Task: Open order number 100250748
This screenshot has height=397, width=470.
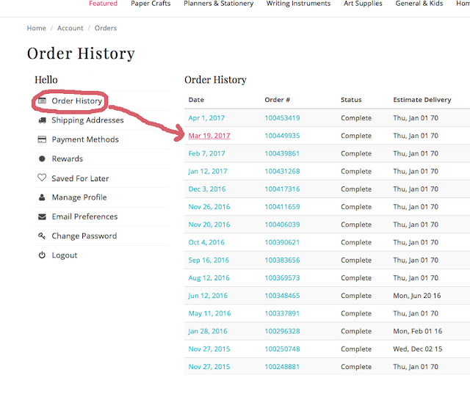Action: [x=282, y=349]
